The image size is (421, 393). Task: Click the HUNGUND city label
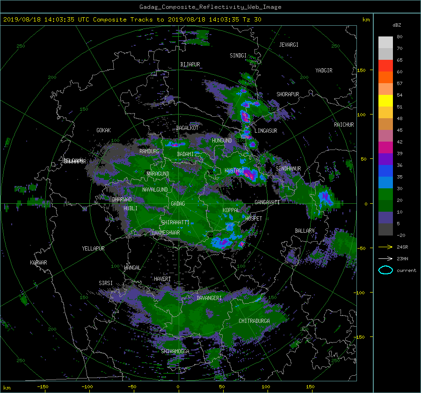tap(222, 141)
